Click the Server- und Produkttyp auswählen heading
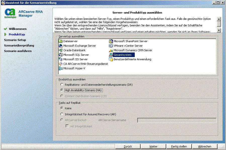 coord(137,13)
